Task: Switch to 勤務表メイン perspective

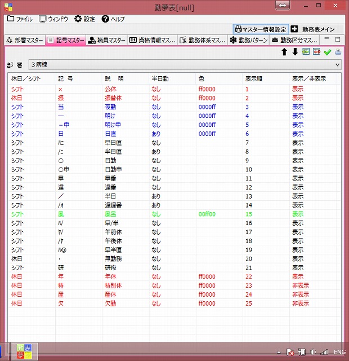Action: 313,29
